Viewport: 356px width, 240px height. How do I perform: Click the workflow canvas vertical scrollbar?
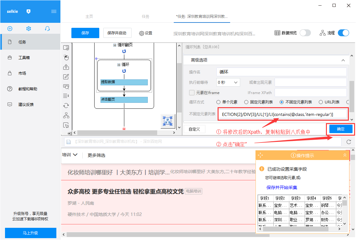pyautogui.click(x=179, y=88)
